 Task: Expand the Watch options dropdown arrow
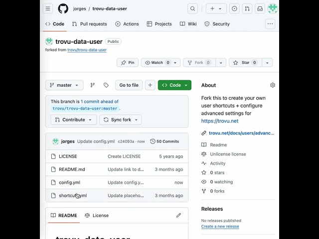[x=175, y=63]
